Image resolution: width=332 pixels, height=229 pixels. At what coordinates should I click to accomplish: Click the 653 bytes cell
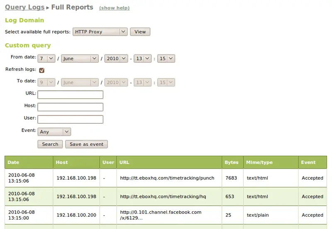[232, 196]
